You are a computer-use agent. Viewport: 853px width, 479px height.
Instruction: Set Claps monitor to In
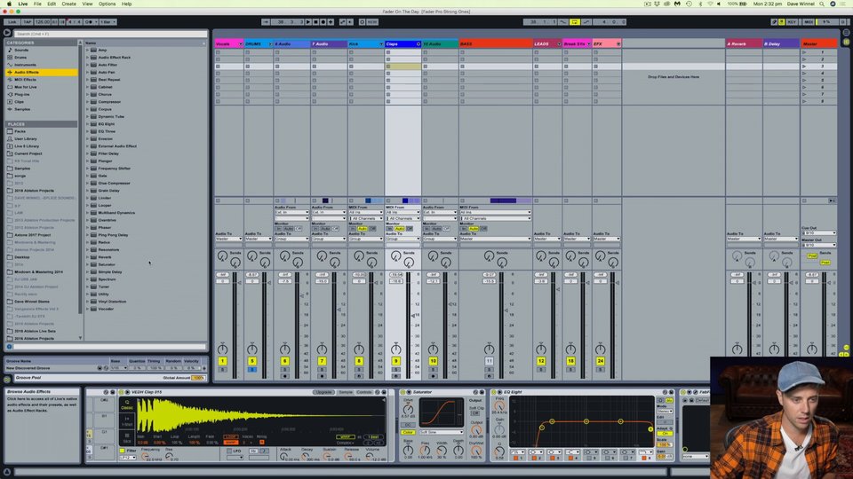(x=389, y=229)
